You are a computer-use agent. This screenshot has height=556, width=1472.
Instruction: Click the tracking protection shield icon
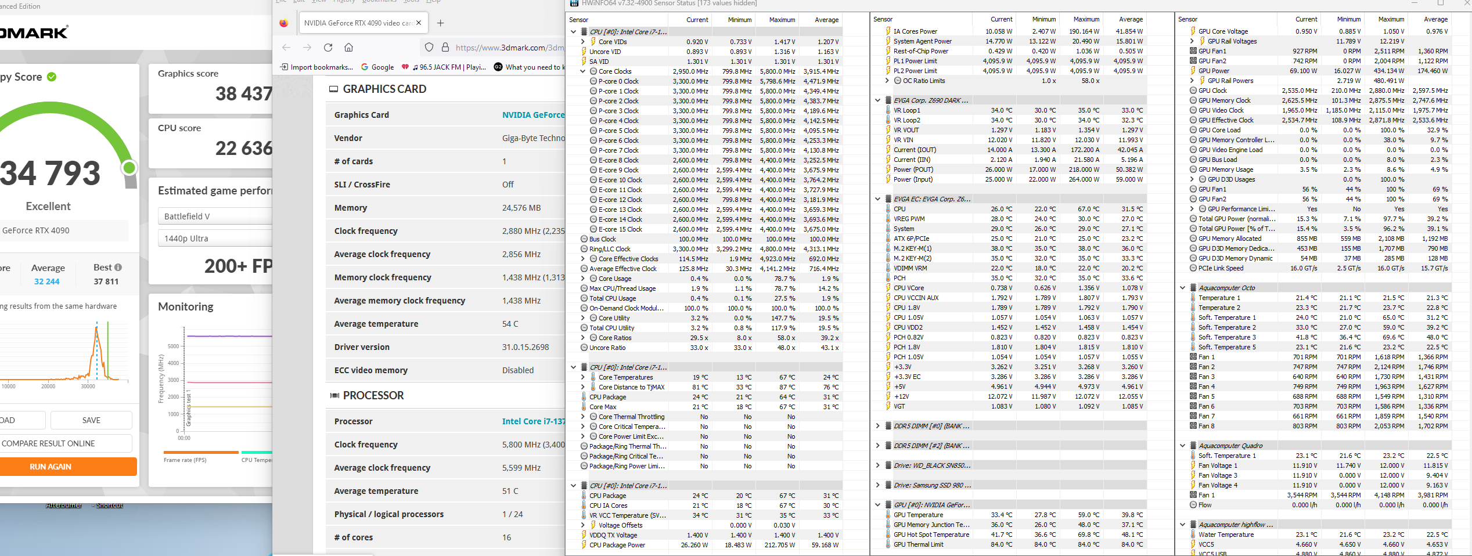429,48
